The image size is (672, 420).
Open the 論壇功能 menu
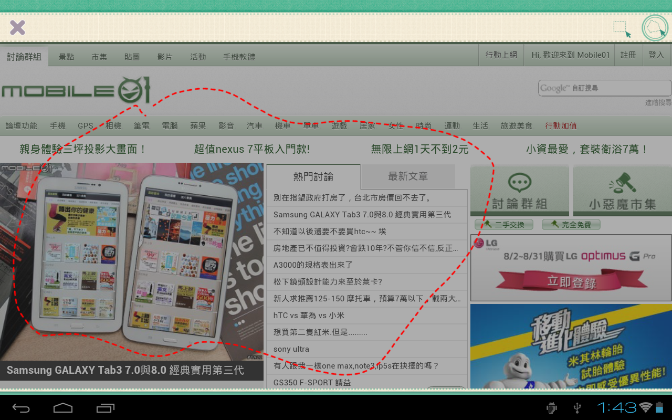coord(22,125)
